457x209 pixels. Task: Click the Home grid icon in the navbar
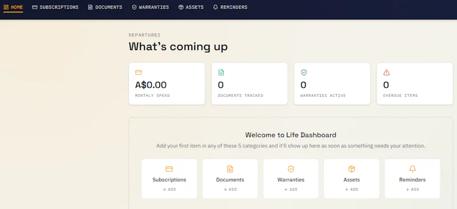click(x=6, y=7)
